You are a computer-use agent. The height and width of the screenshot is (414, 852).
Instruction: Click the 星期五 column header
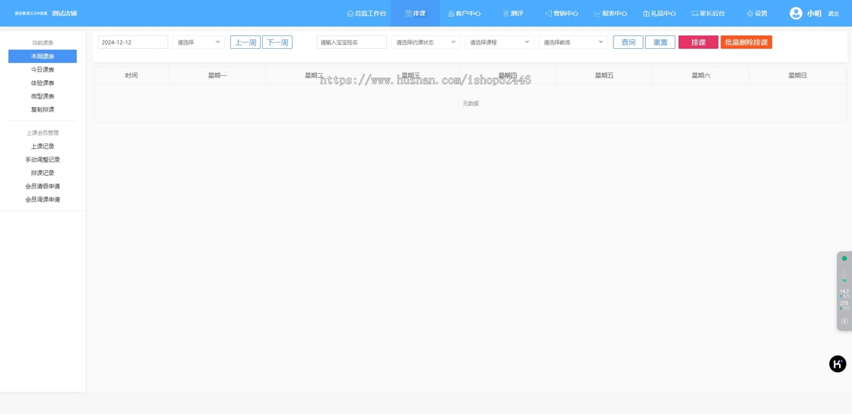pyautogui.click(x=604, y=75)
